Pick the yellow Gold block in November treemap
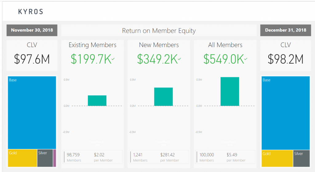 coord(22,158)
